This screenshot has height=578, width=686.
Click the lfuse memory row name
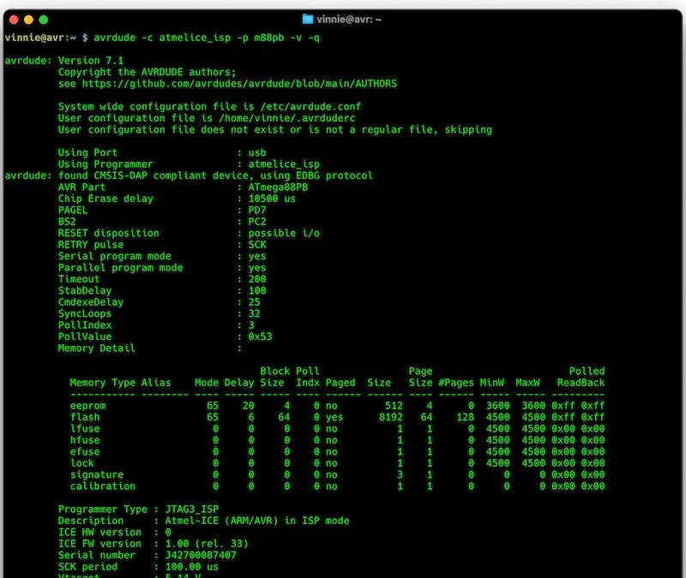85,429
